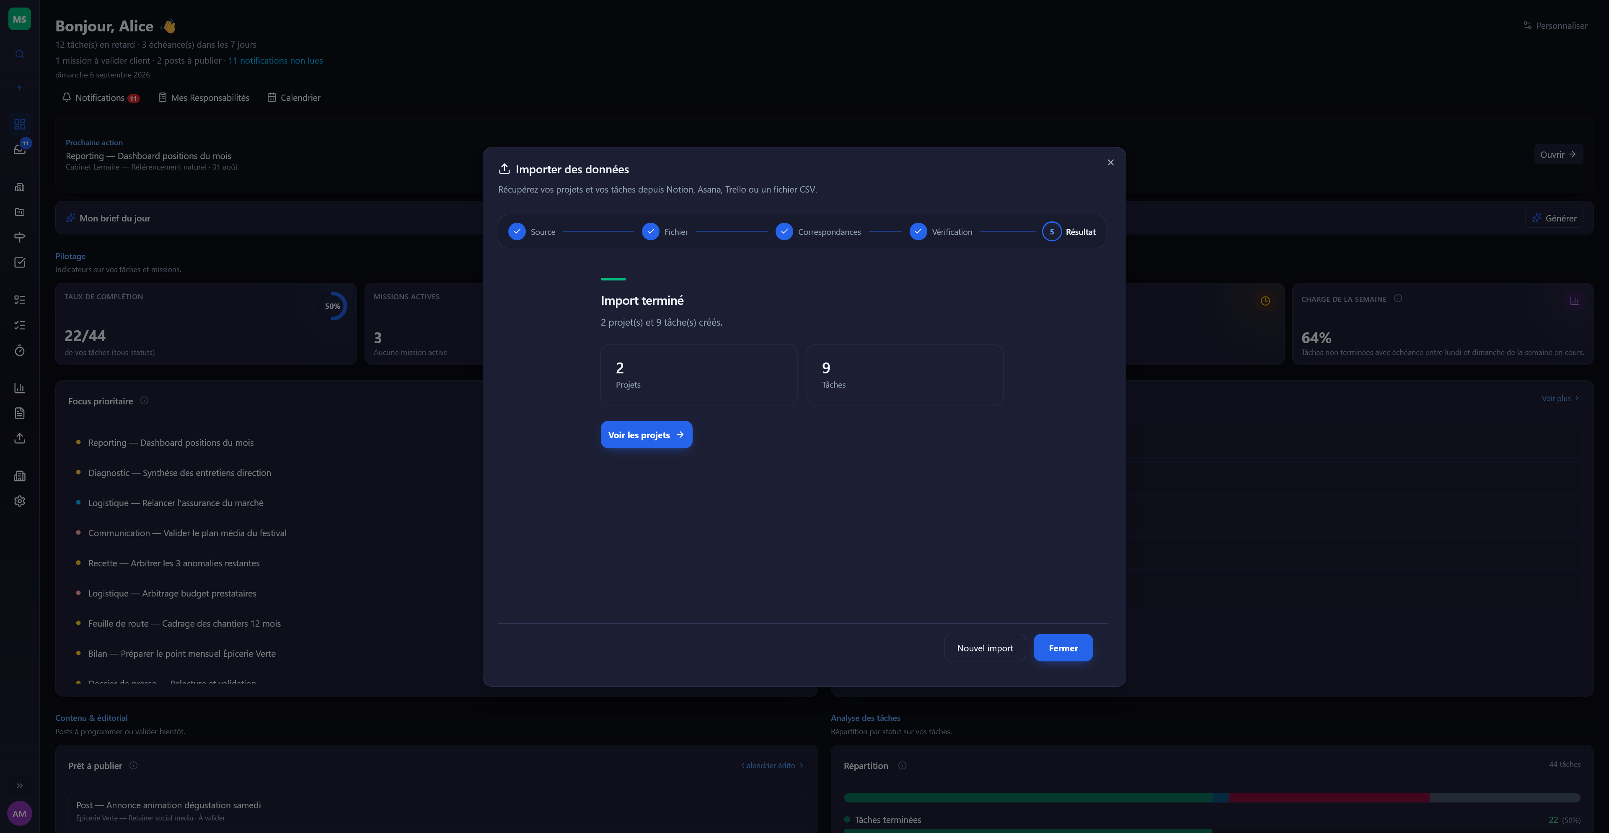The height and width of the screenshot is (833, 1609).
Task: Click the plus icon in the sidebar
Action: (x=19, y=88)
